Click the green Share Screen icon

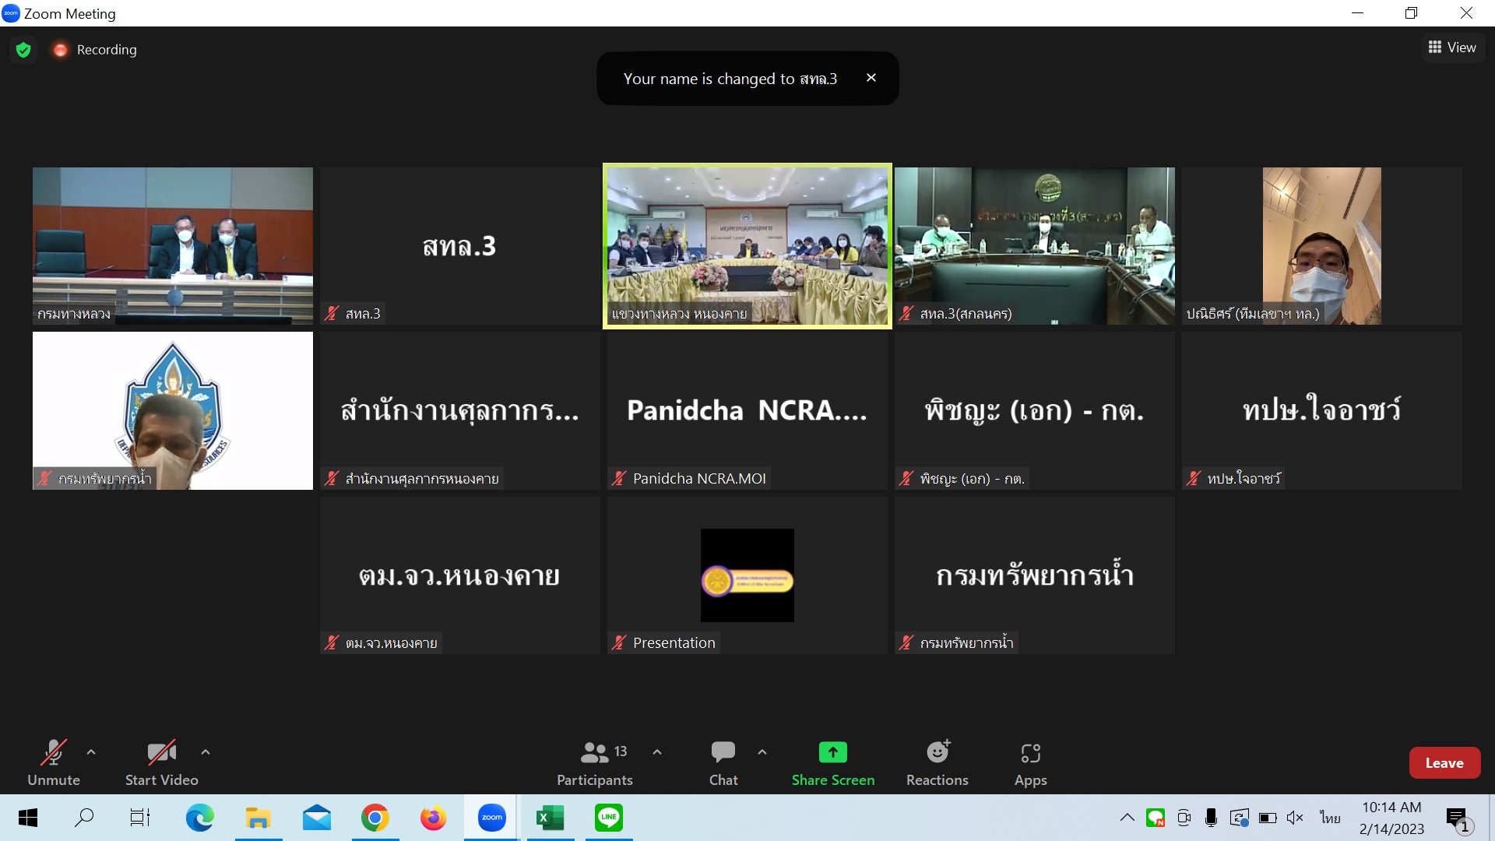832,752
